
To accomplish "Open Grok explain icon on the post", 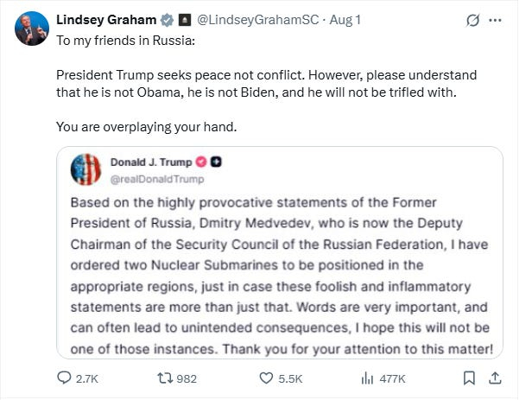I will coord(472,19).
